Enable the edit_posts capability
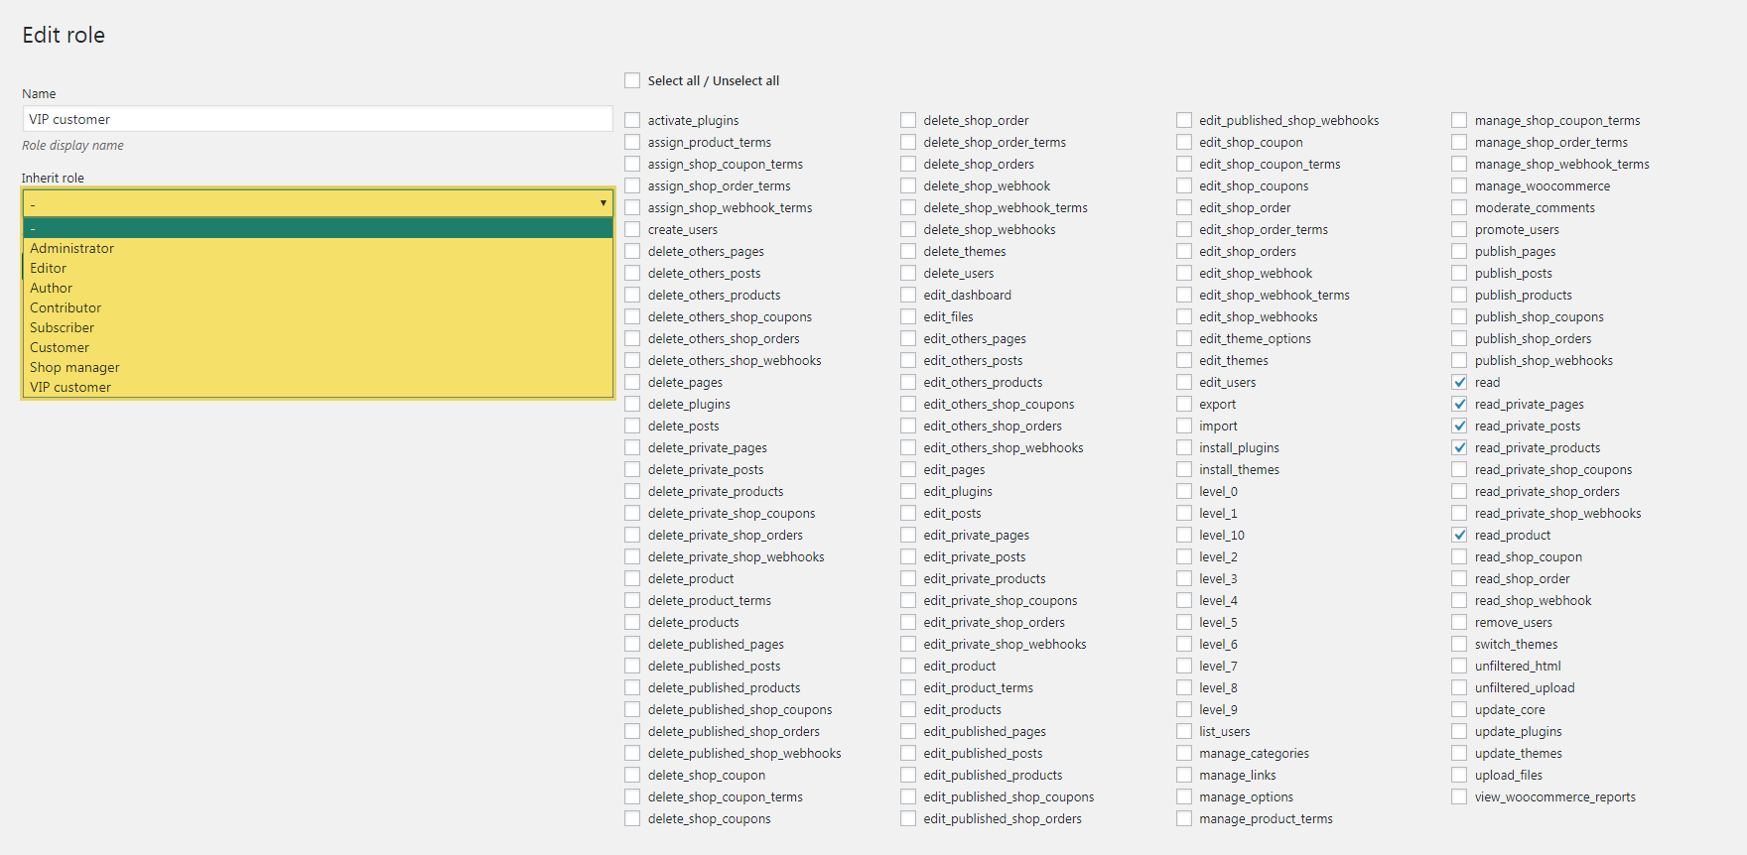Viewport: 1747px width, 855px height. coord(908,513)
